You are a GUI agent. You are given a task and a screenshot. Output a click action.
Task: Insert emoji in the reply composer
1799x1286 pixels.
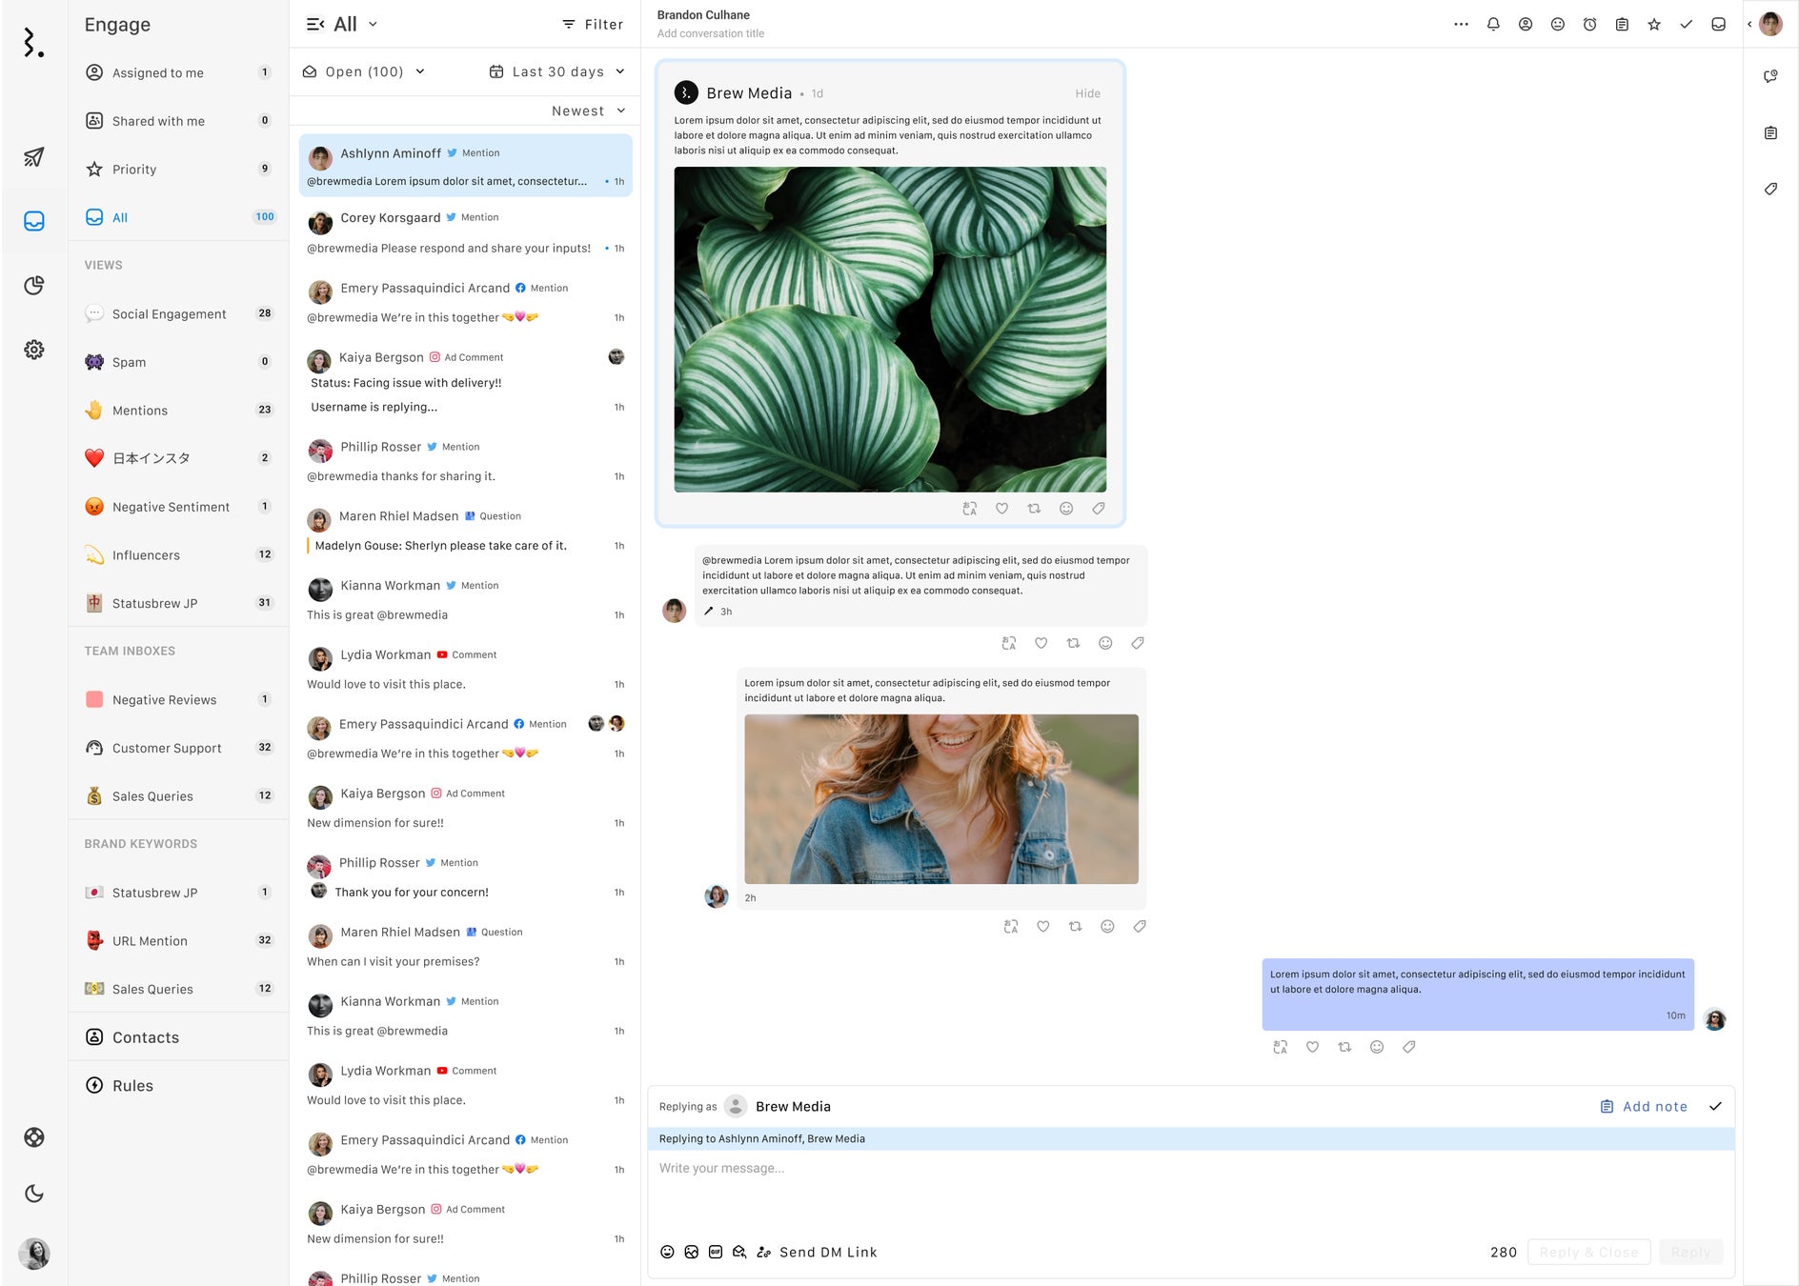[x=667, y=1252]
